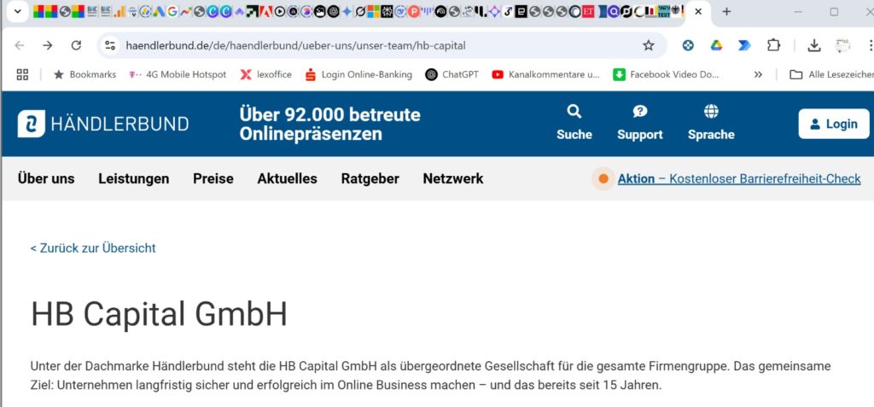Open the Kanalkommentare YouTube bookmark
This screenshot has height=407, width=874.
[x=545, y=74]
